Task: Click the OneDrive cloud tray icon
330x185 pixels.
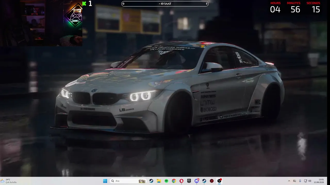Action: (295, 181)
